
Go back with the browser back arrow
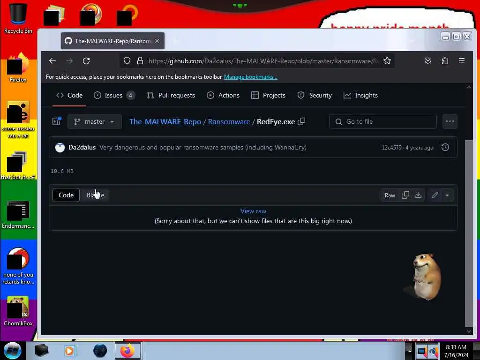point(52,61)
